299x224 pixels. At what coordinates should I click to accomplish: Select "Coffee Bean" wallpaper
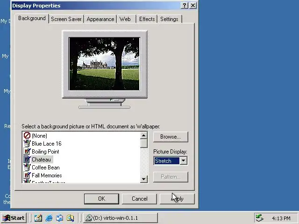[46, 168]
